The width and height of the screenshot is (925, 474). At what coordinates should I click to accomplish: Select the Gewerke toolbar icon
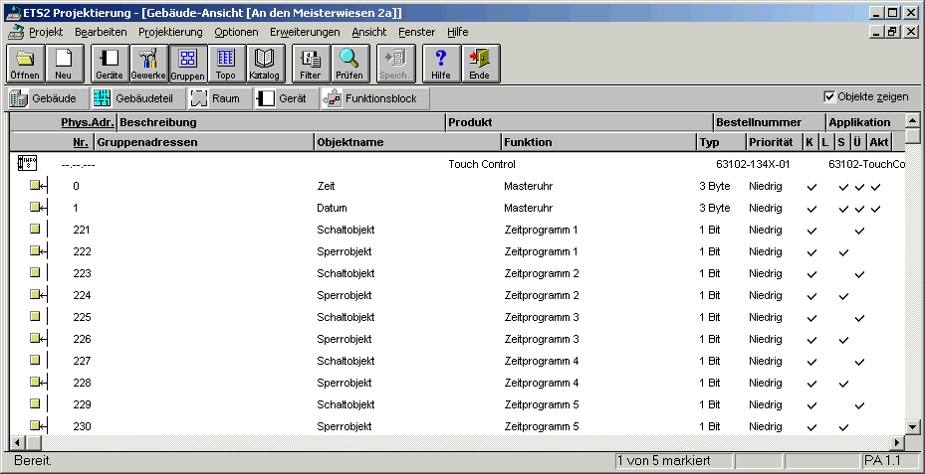[148, 63]
